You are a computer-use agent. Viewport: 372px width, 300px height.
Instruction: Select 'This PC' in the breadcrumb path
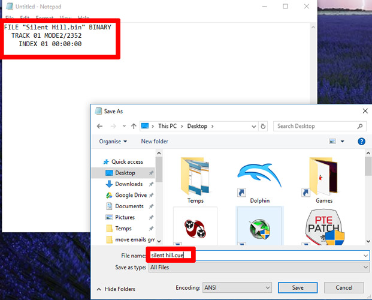tap(168, 126)
